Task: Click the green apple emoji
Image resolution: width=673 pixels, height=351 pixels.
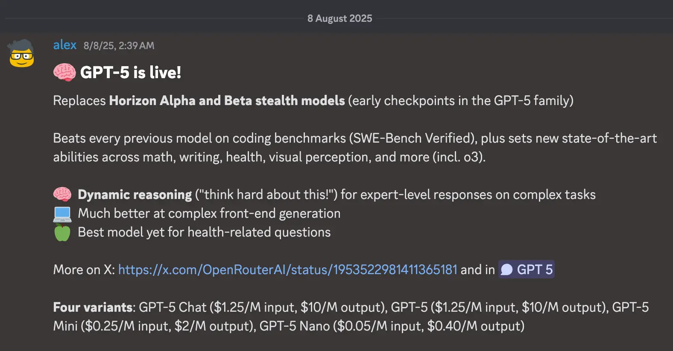Action: click(x=62, y=233)
